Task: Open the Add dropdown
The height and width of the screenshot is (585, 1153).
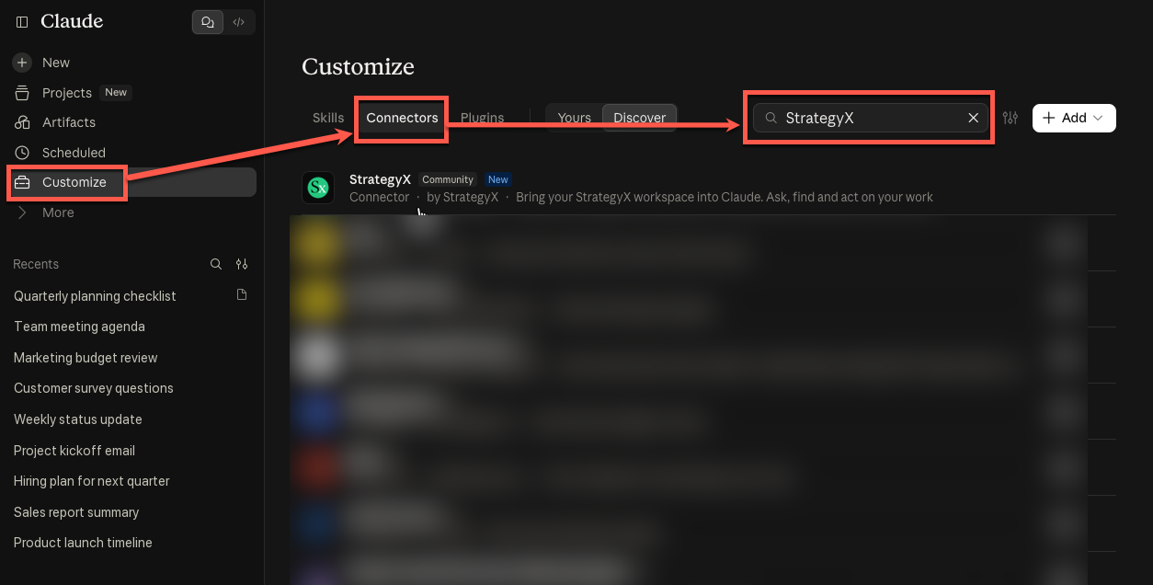Action: click(x=1074, y=118)
